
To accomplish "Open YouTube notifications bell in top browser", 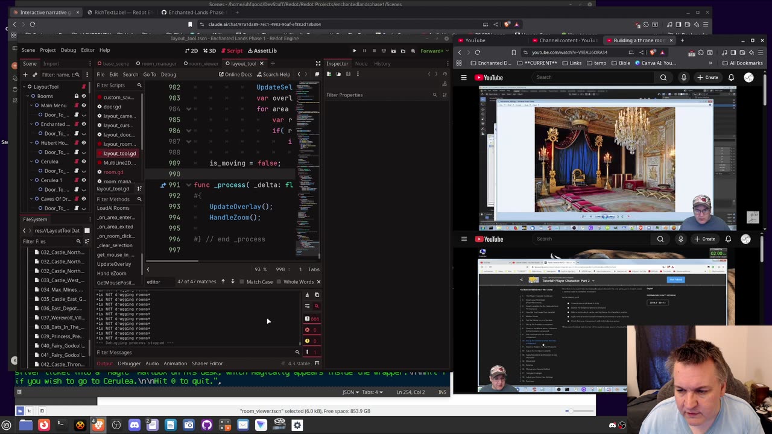I will coord(731,77).
